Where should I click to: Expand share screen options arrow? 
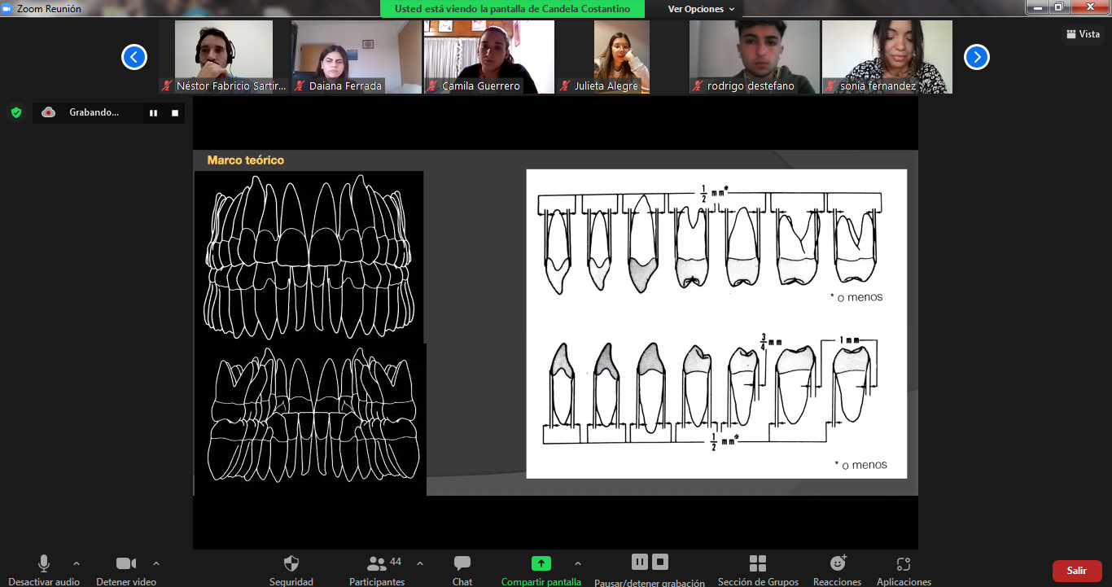[x=578, y=563]
